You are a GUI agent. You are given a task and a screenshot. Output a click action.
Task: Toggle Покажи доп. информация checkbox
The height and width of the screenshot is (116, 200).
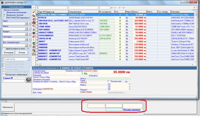[3, 75]
